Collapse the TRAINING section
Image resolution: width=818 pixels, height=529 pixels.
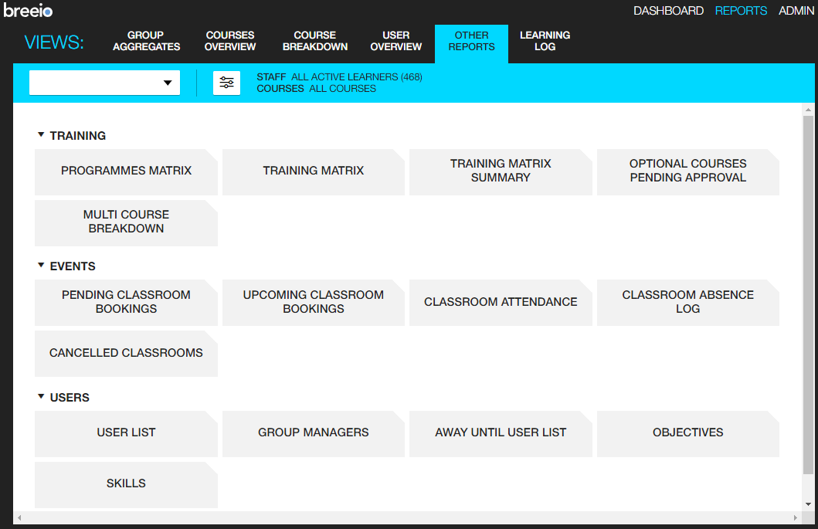click(x=41, y=135)
